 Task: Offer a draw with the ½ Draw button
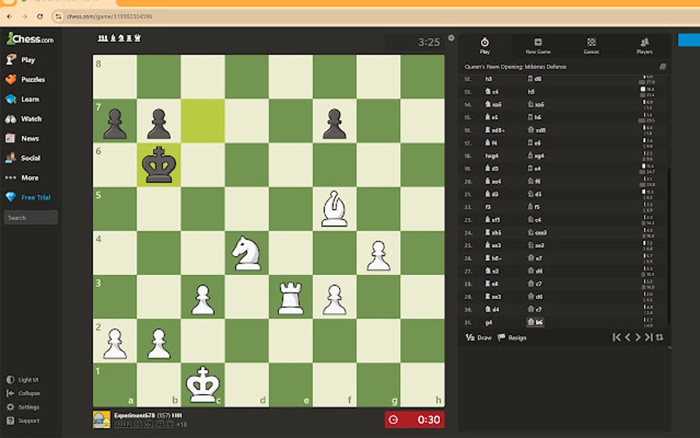click(479, 337)
